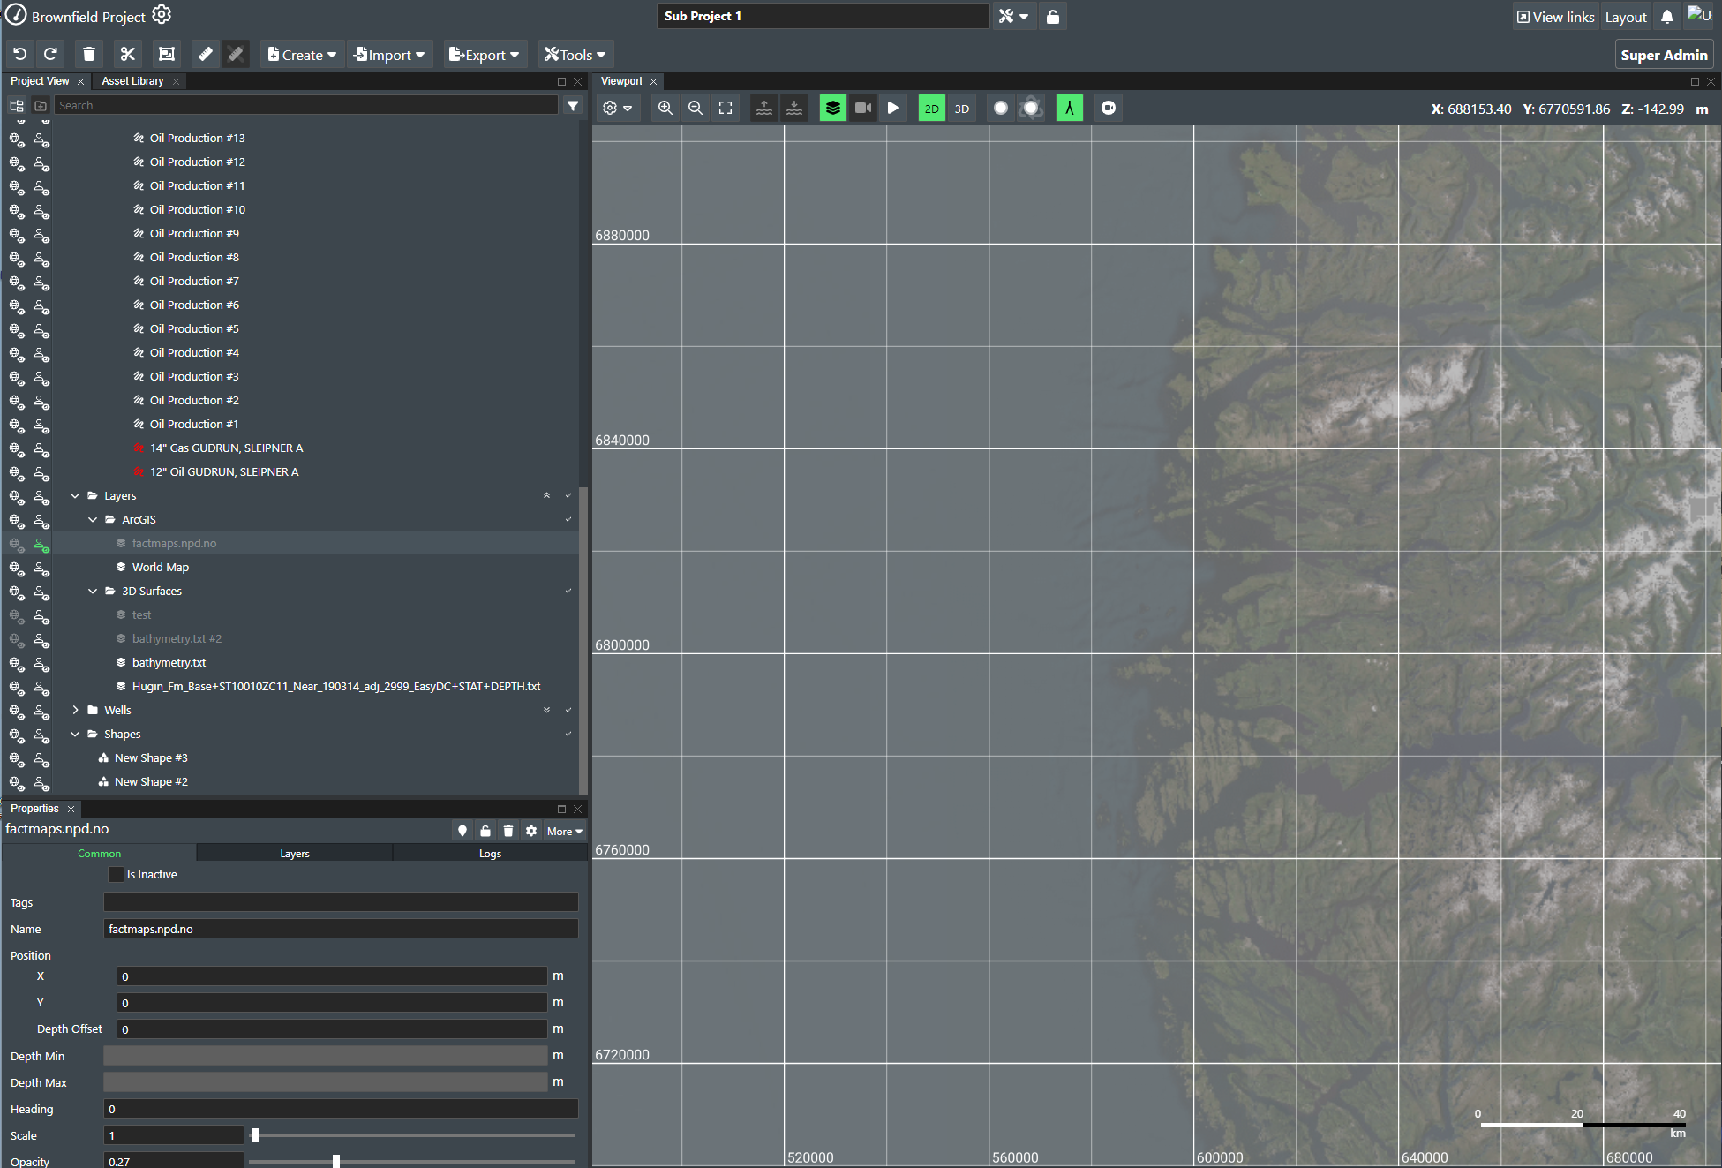This screenshot has height=1168, width=1722.
Task: Redo the last undone action
Action: [51, 55]
